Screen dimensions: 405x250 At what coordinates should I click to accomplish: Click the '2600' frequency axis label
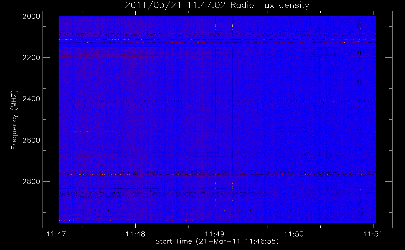[x=31, y=140]
